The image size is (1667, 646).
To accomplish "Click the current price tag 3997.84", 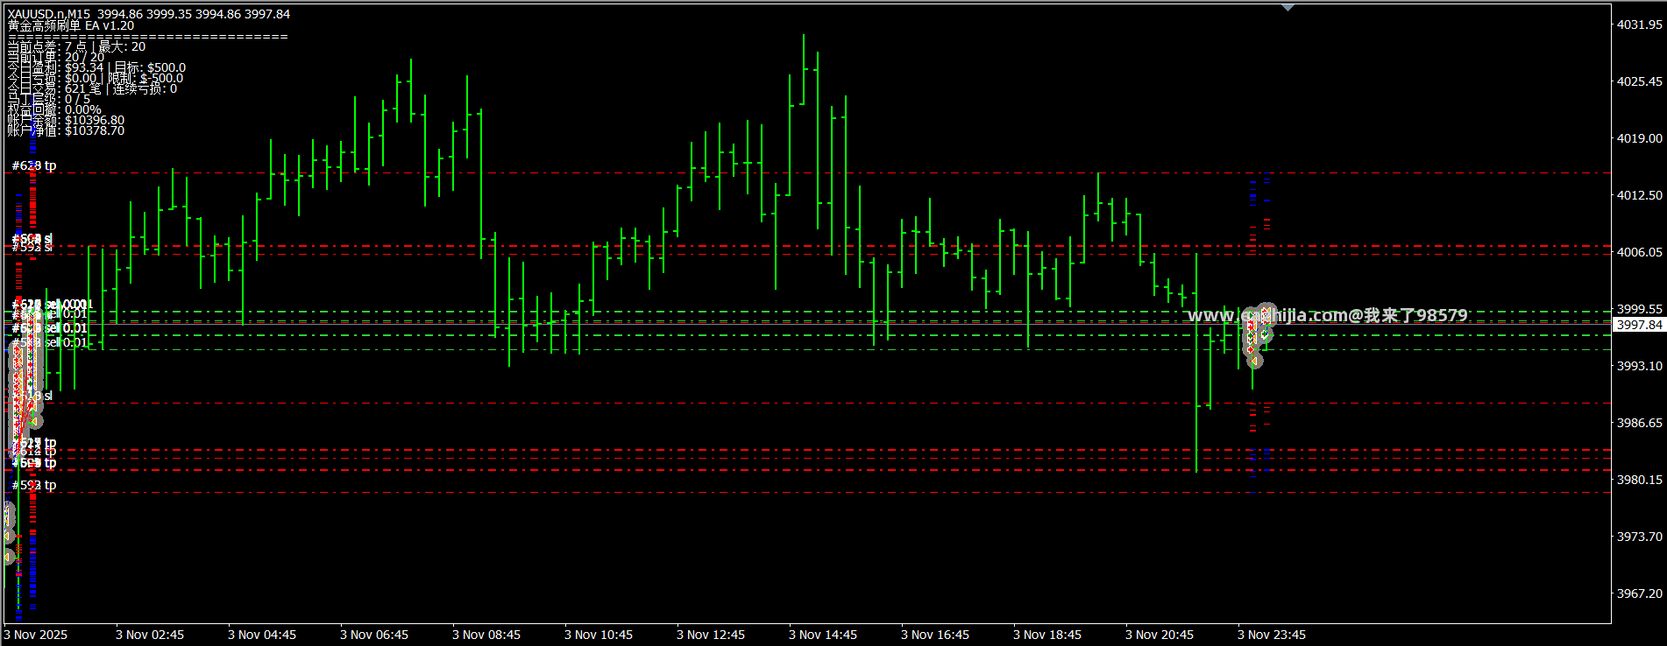I will click(1639, 325).
